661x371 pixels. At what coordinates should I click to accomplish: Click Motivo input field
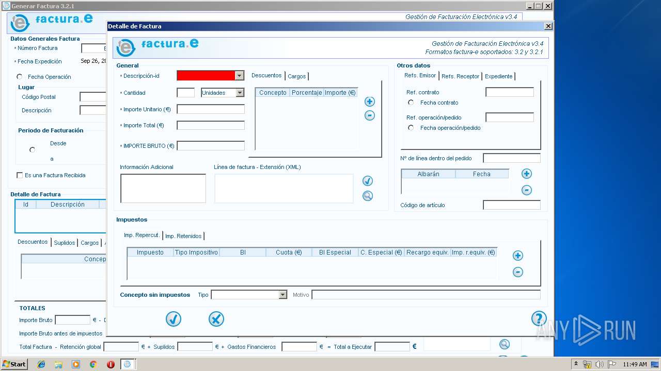426,295
